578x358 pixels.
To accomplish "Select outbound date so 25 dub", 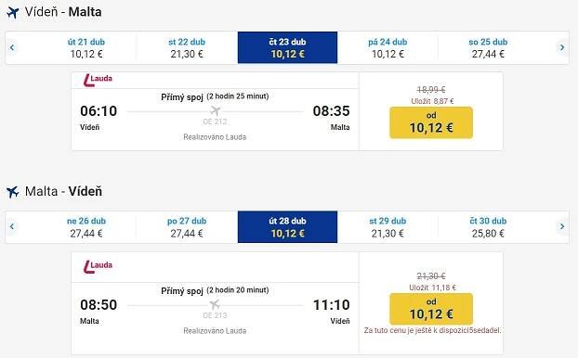I will click(488, 48).
